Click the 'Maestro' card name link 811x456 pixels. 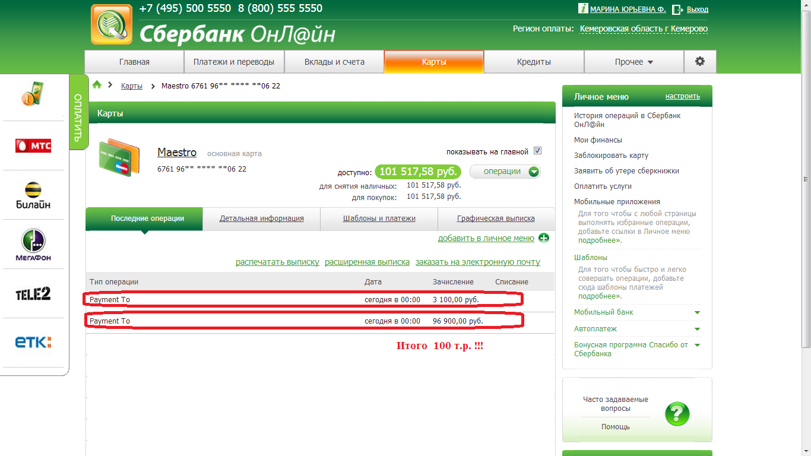[177, 153]
